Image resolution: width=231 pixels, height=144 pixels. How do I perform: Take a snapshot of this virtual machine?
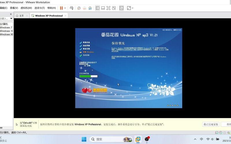click(79, 8)
